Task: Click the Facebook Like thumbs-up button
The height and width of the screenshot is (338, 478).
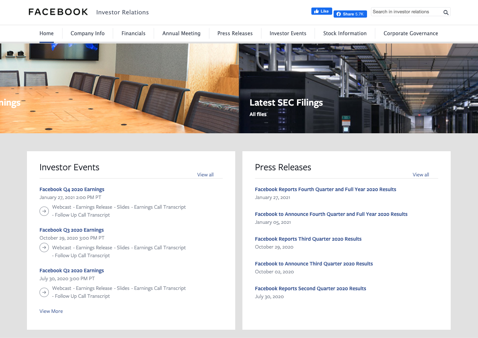Action: pyautogui.click(x=321, y=11)
